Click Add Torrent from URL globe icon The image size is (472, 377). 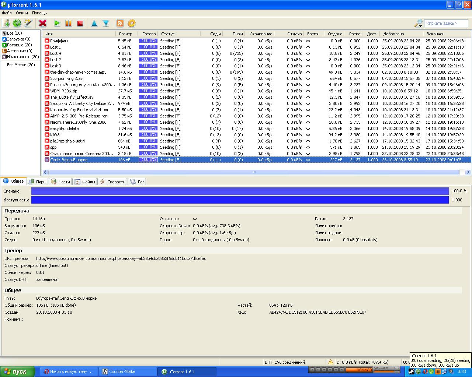pyautogui.click(x=17, y=23)
